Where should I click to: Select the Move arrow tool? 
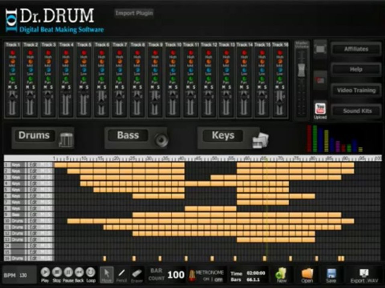click(107, 274)
